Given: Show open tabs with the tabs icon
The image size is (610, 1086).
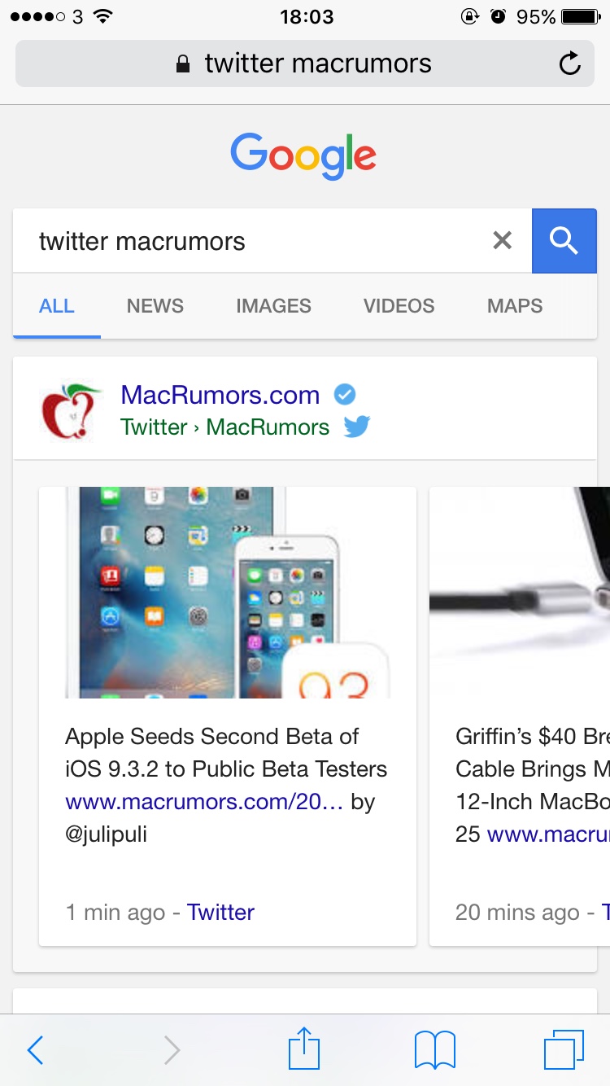Looking at the screenshot, I should [x=564, y=1049].
